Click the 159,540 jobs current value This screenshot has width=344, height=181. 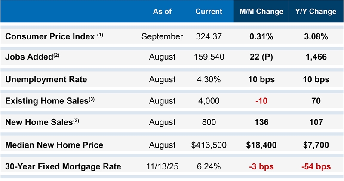point(209,57)
